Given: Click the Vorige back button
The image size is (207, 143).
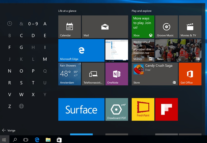Looking at the screenshot, I should [9, 130].
